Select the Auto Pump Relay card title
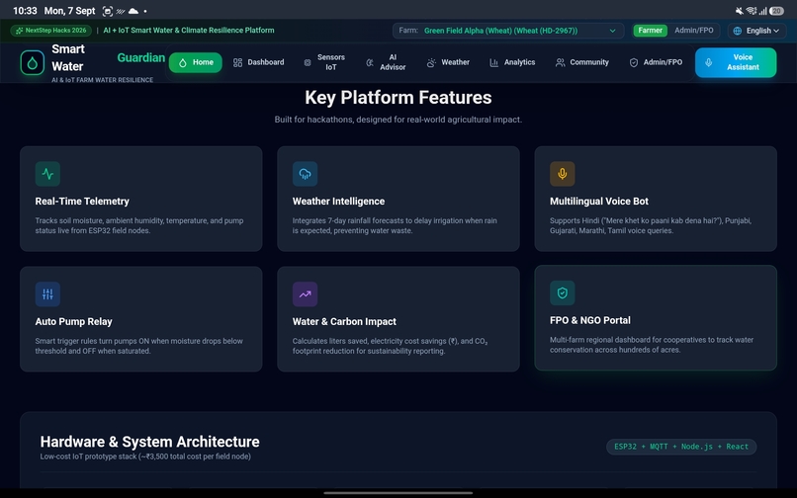The height and width of the screenshot is (498, 797). 74,322
